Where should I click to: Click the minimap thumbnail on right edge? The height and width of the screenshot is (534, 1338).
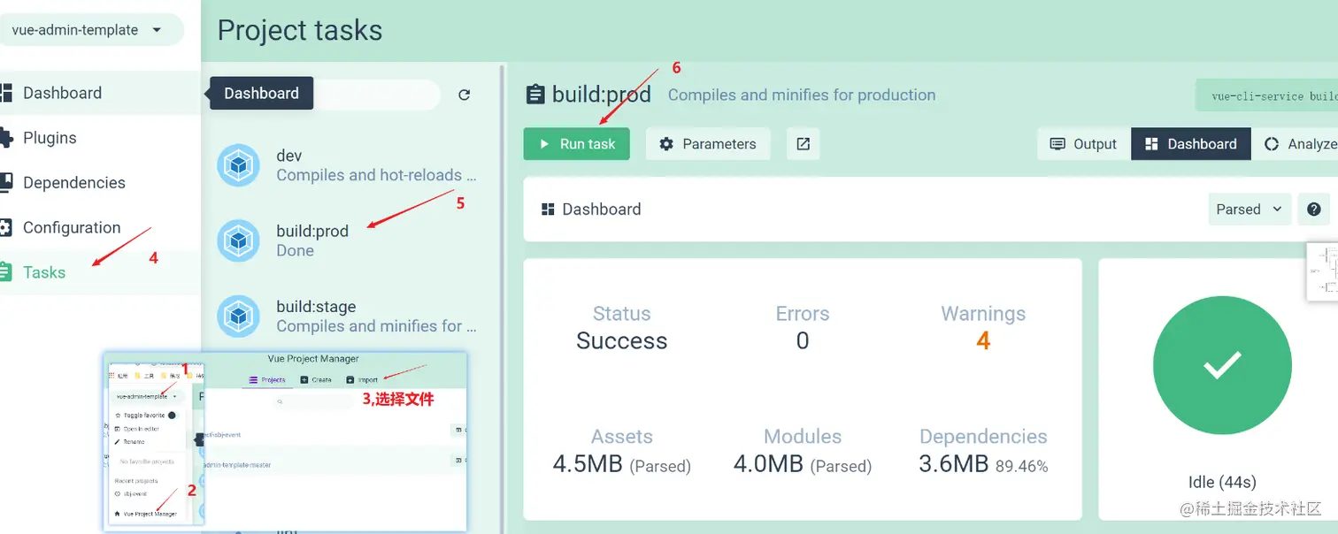pos(1323,272)
